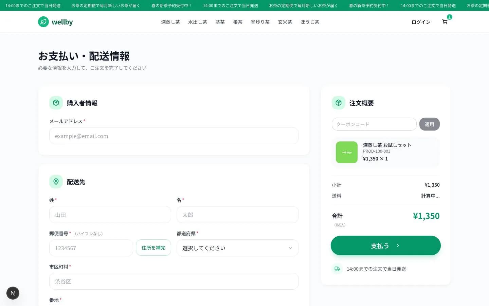Open the 深蒸し茶 menu item

point(170,22)
